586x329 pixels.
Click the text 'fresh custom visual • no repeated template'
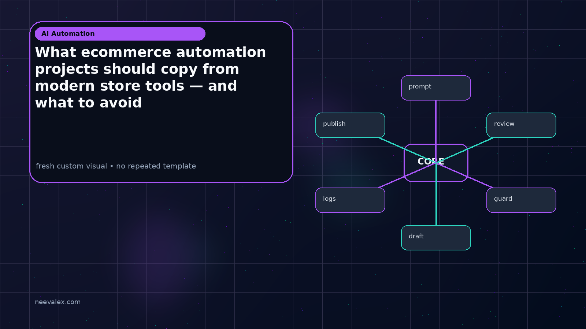click(116, 166)
